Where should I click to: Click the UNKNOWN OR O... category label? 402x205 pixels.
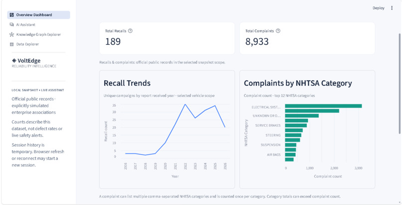click(267, 116)
